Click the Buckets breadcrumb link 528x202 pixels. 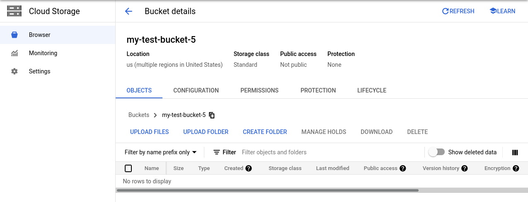[x=139, y=115]
